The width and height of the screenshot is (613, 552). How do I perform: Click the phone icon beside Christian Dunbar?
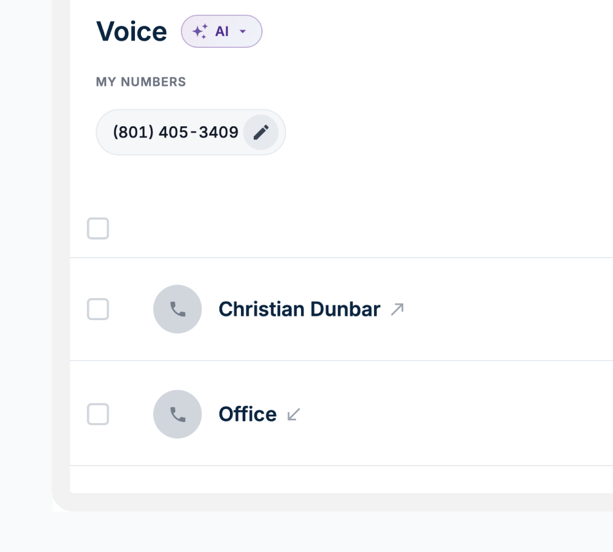178,309
